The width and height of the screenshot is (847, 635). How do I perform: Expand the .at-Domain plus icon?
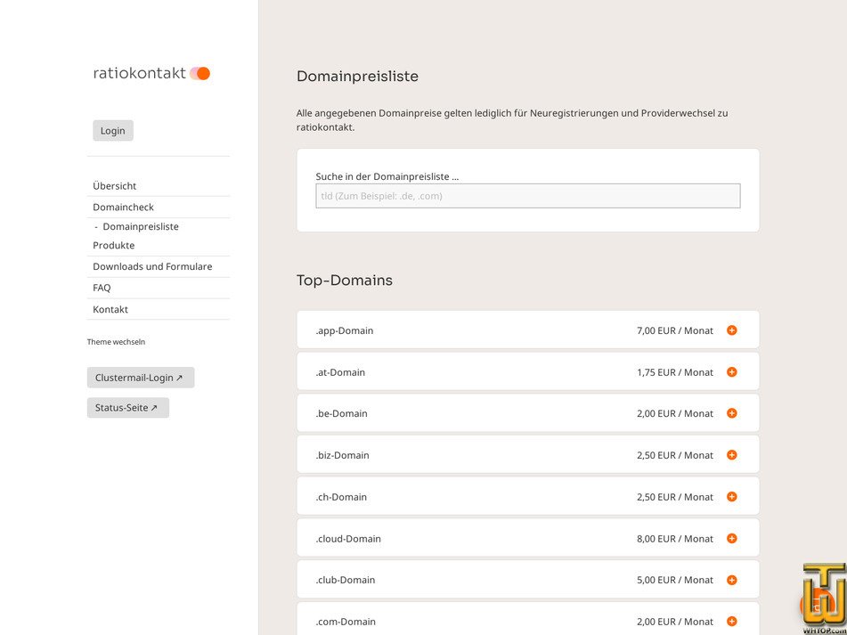pos(731,371)
